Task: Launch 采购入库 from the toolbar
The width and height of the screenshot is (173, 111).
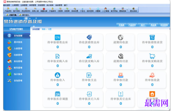Action: 35,10
